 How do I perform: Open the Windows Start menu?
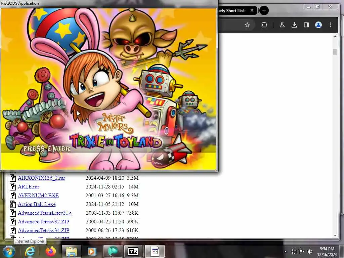click(9, 251)
